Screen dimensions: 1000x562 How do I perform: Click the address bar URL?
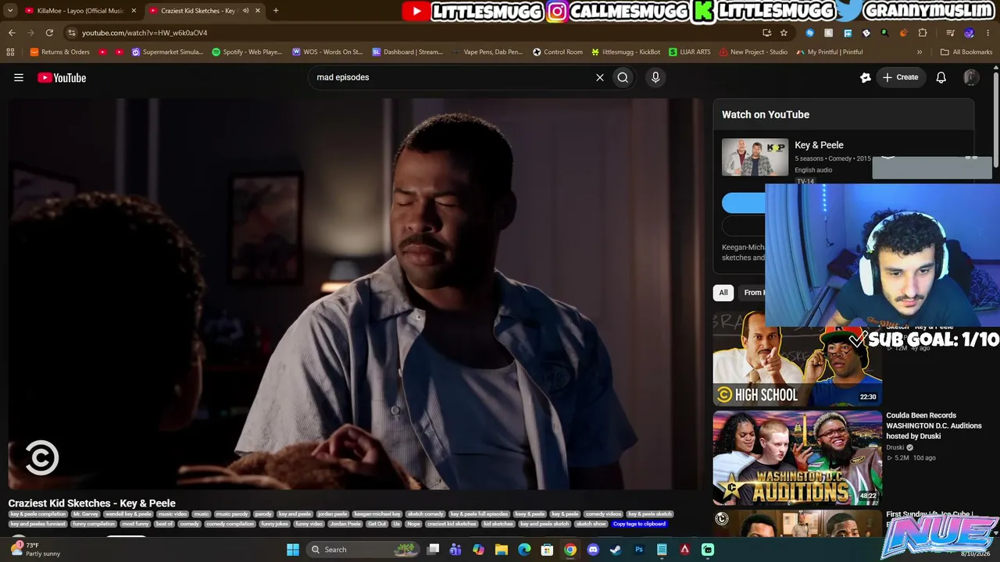click(x=145, y=33)
